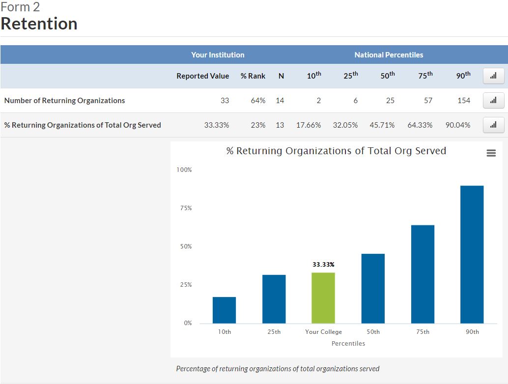Open chart for Number of Returning Organizations
The image size is (508, 384).
tap(493, 101)
